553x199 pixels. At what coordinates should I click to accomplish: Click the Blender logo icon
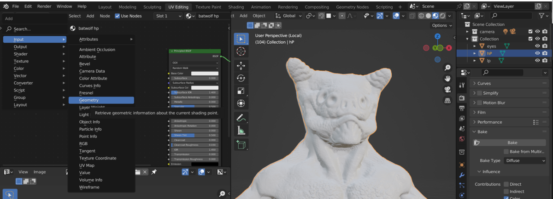(x=6, y=6)
